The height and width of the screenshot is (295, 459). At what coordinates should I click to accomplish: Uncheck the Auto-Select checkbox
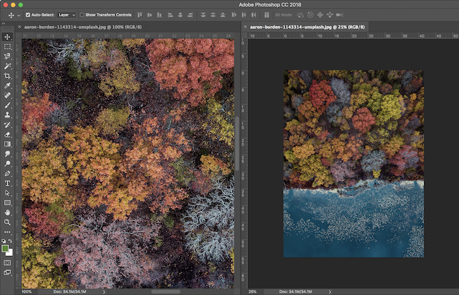(28, 14)
